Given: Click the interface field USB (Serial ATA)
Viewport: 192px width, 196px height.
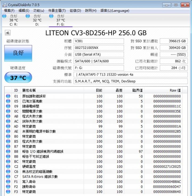Looking at the screenshot, I should click(x=99, y=55).
